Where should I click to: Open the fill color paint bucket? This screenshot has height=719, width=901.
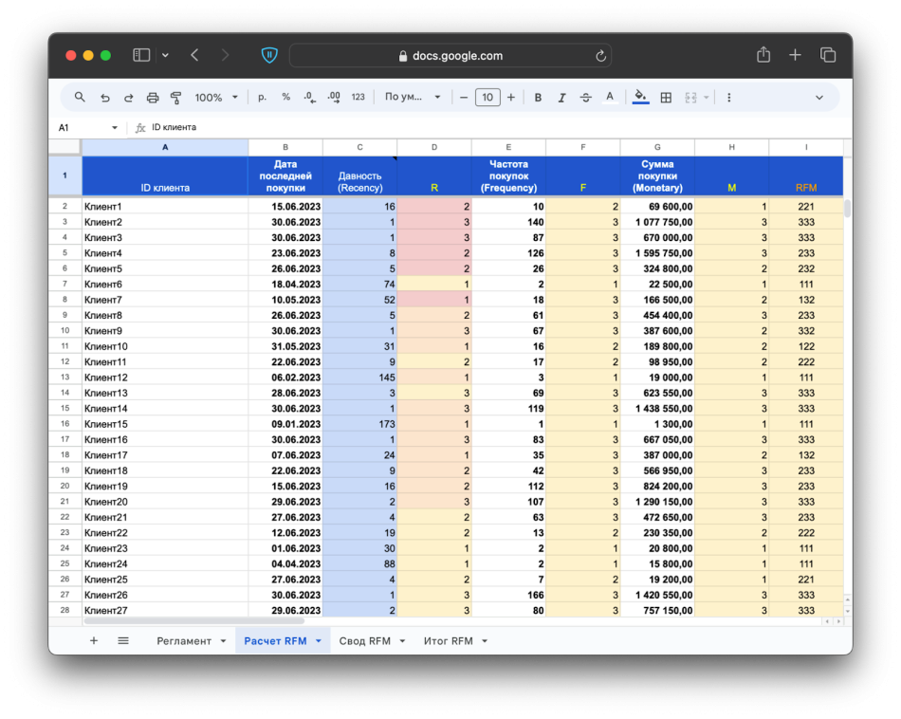tap(640, 97)
